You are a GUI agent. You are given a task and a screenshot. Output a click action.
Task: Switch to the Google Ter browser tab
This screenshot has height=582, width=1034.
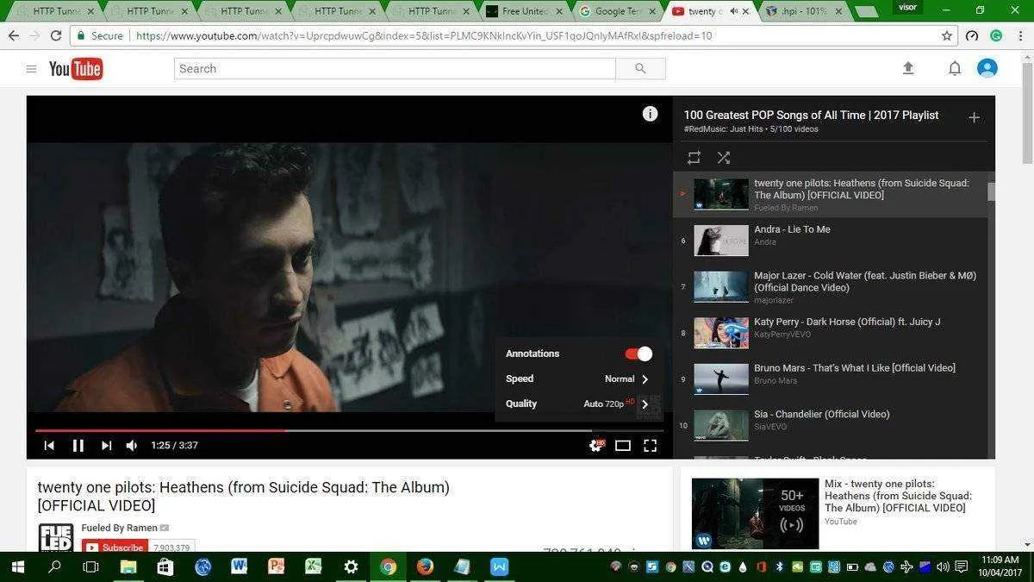618,11
